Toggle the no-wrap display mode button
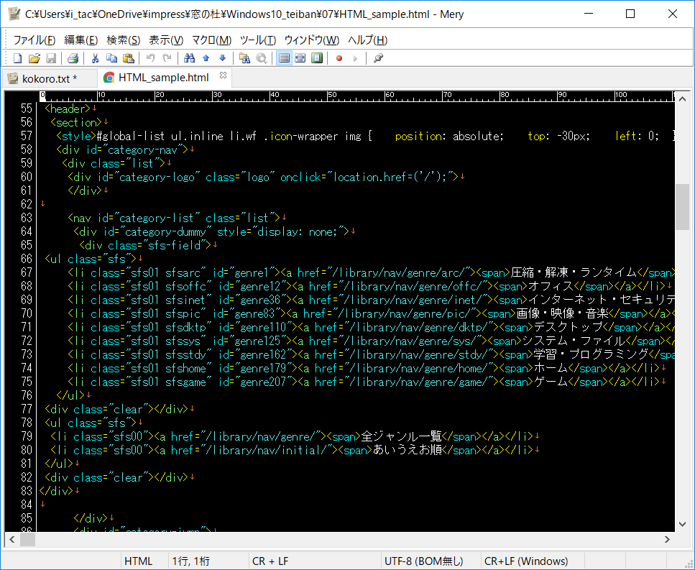The width and height of the screenshot is (695, 570). tap(284, 58)
